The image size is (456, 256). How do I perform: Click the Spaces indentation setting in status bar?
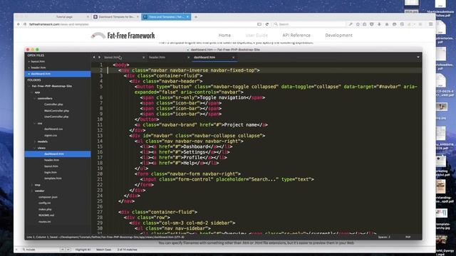(x=384, y=237)
